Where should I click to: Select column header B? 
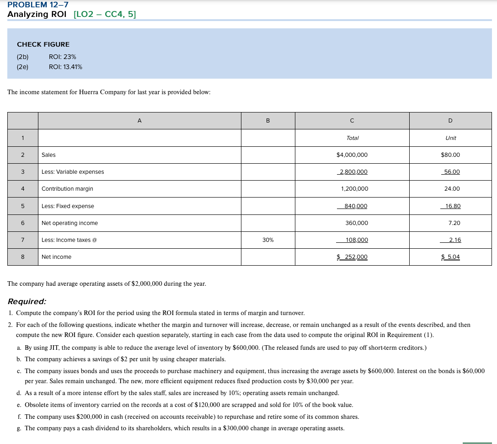click(267, 120)
